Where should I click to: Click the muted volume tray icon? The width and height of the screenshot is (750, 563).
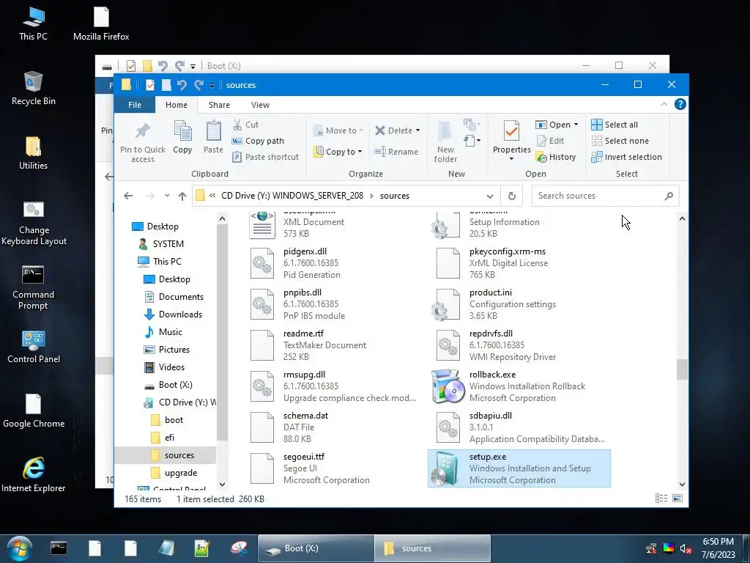pos(686,548)
